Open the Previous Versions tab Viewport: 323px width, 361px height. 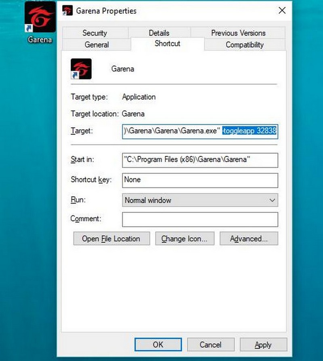238,33
